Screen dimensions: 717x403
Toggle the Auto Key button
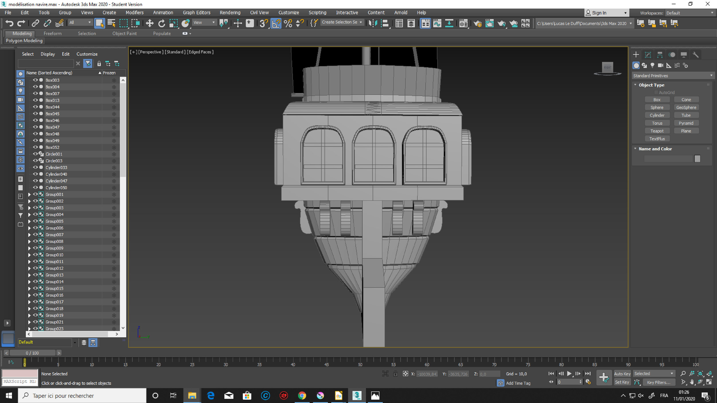point(622,373)
